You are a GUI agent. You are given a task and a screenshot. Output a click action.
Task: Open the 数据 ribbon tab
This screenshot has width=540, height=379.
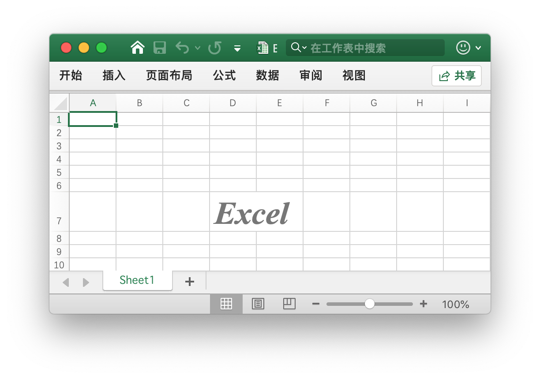(x=267, y=75)
